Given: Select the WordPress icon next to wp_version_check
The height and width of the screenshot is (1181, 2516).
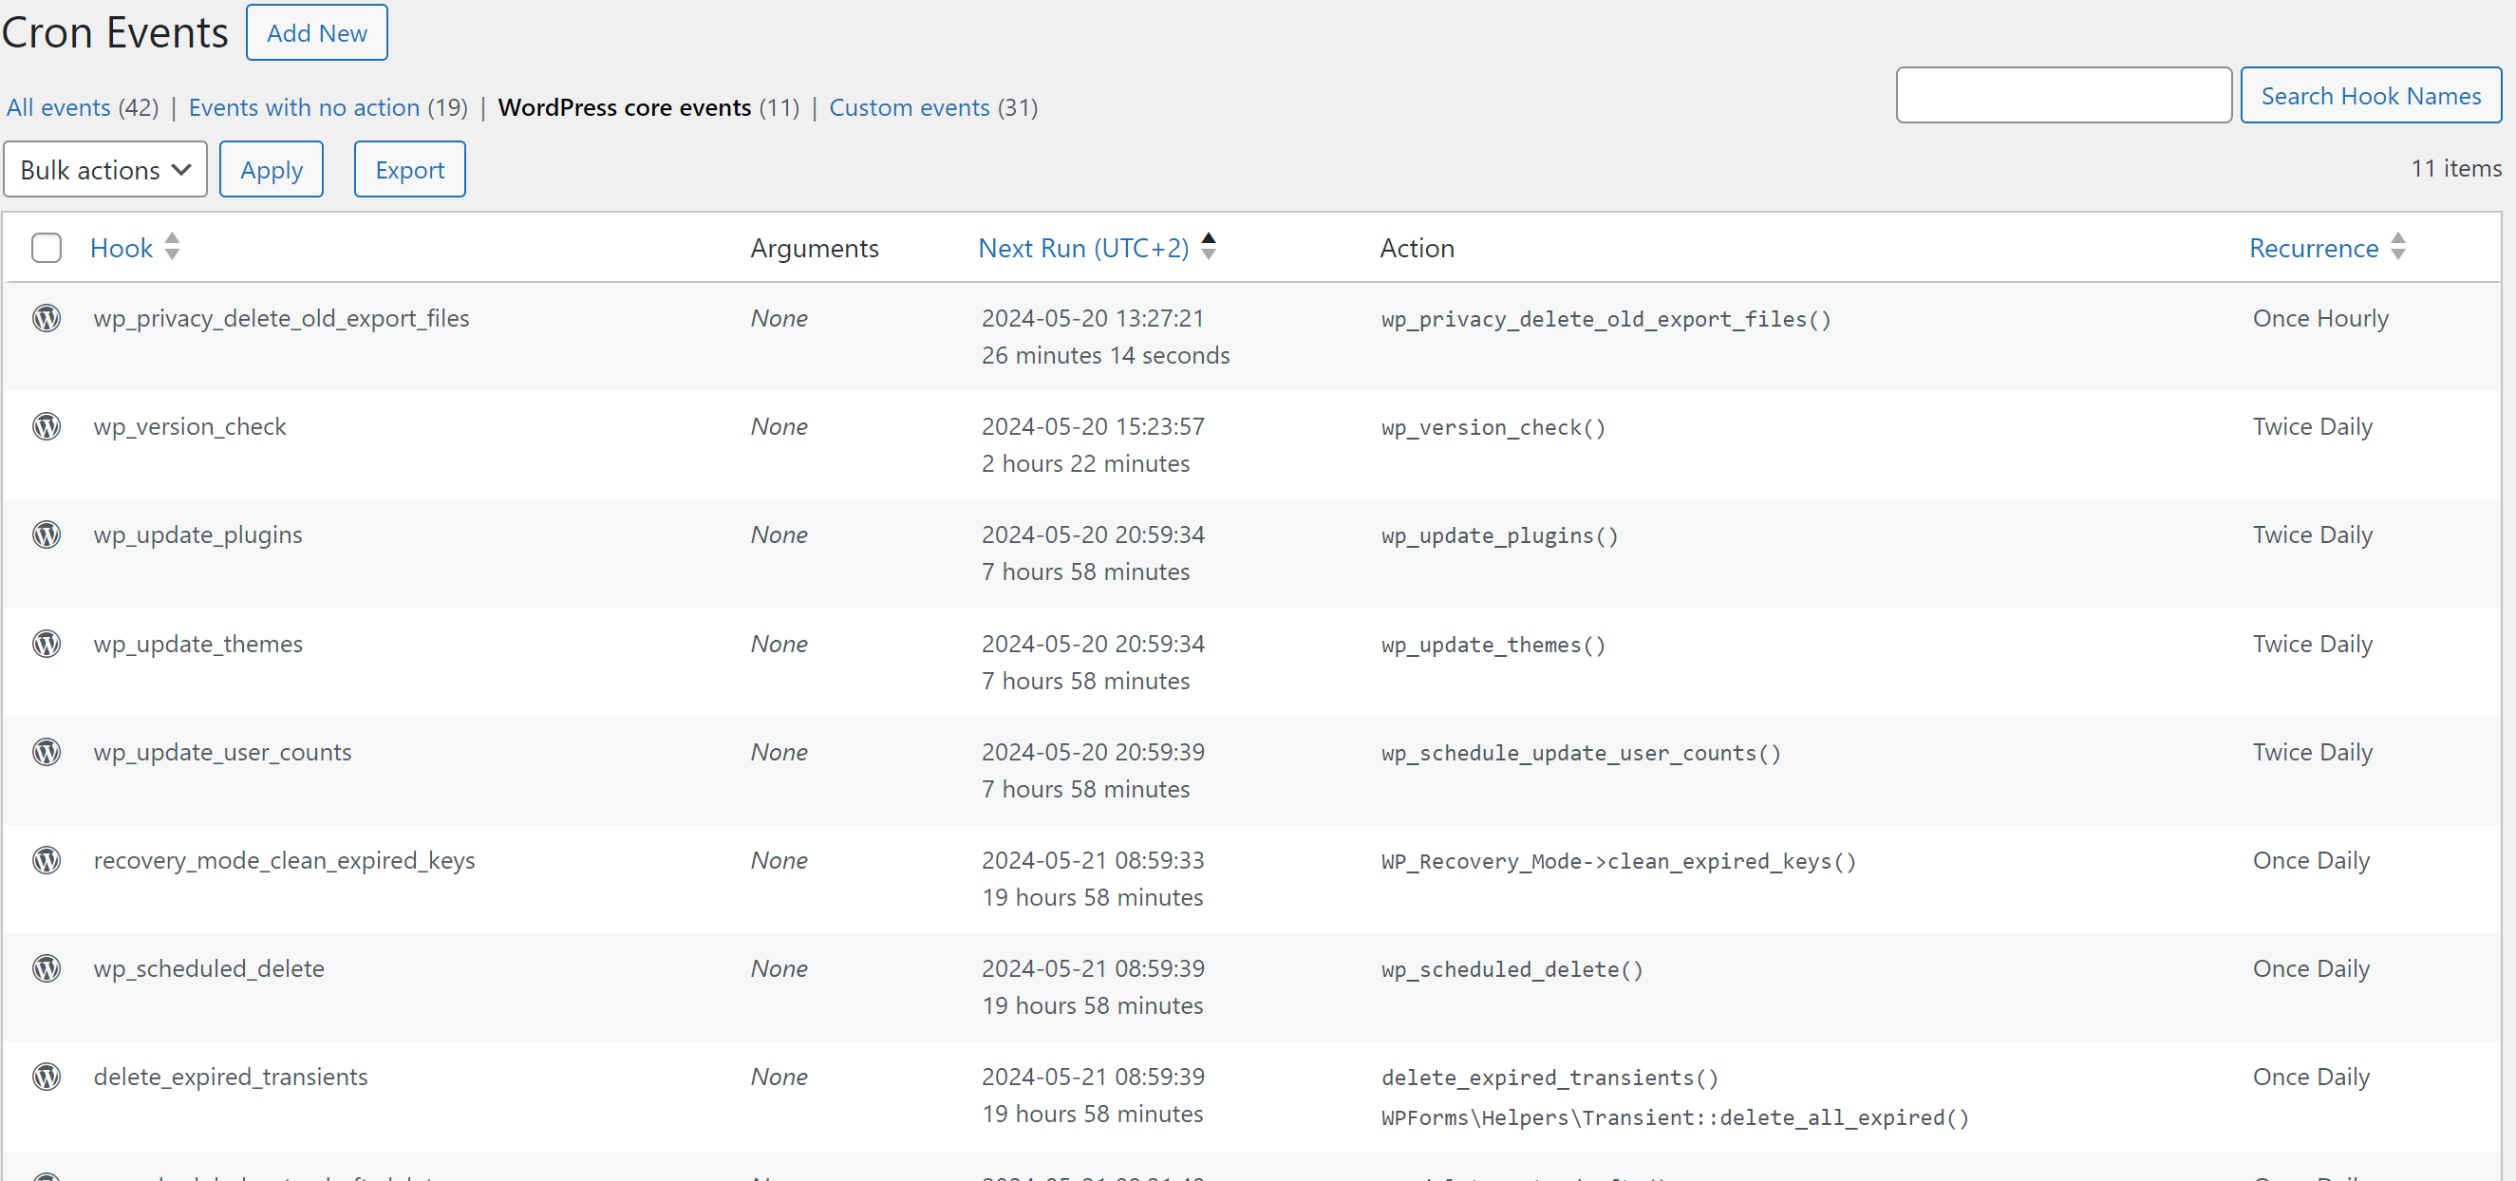Looking at the screenshot, I should coord(46,427).
